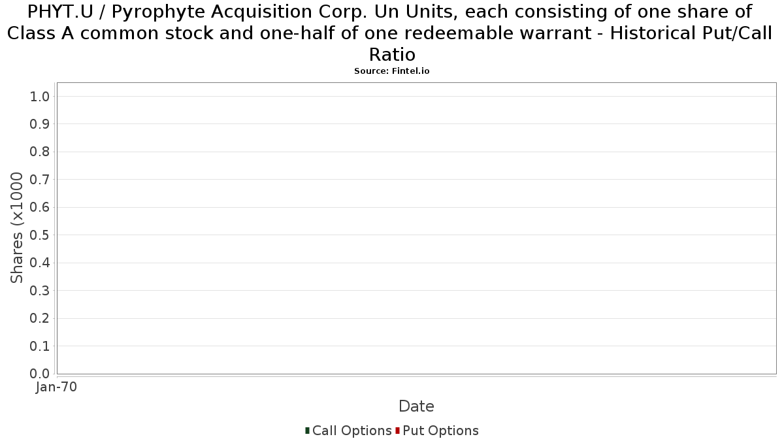784x441 pixels.
Task: Click the Source: Fintel.io text
Action: pos(392,71)
